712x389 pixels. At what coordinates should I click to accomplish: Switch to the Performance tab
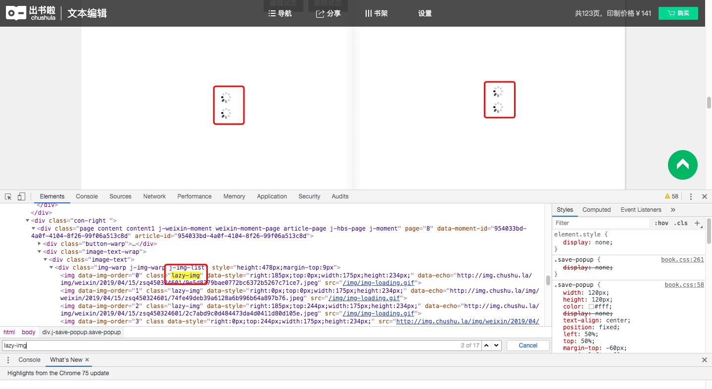(x=194, y=196)
